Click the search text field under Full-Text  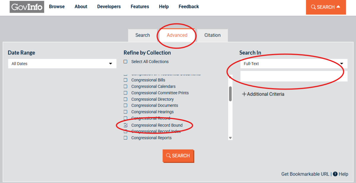[293, 76]
